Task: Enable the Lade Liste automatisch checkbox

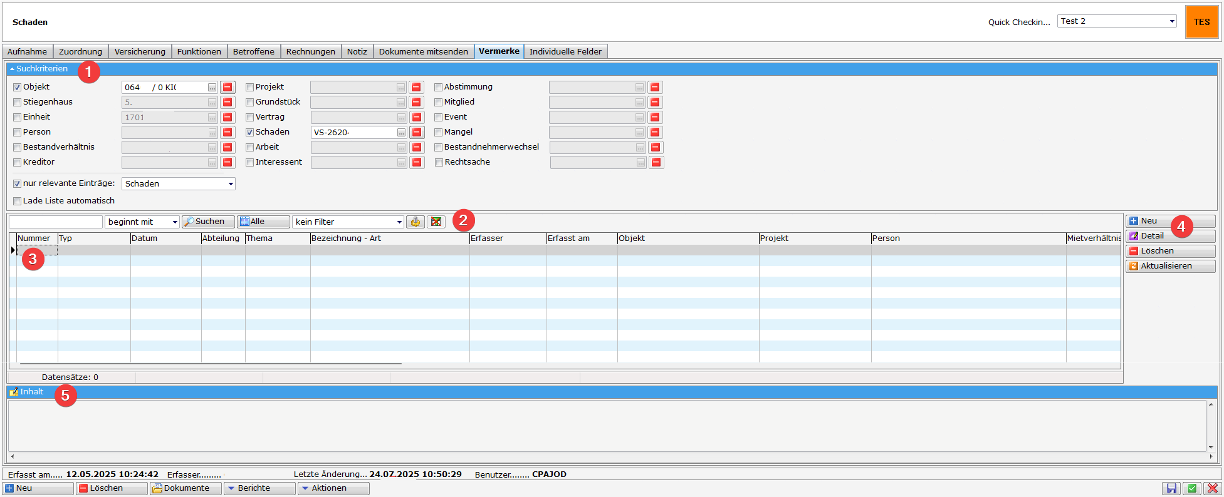Action: (18, 201)
